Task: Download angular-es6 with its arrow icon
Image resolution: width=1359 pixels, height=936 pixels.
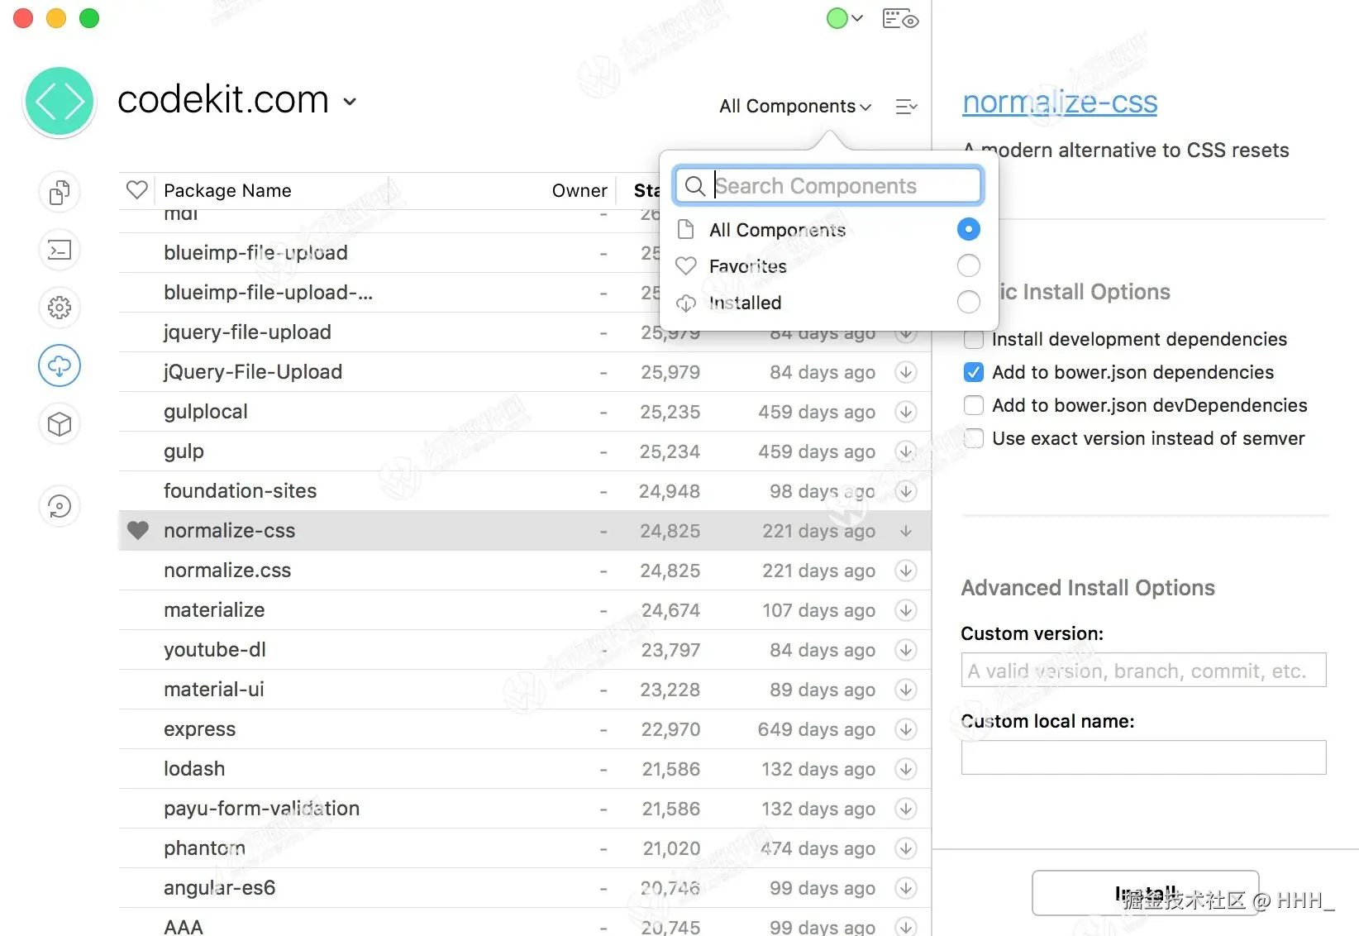Action: point(906,888)
